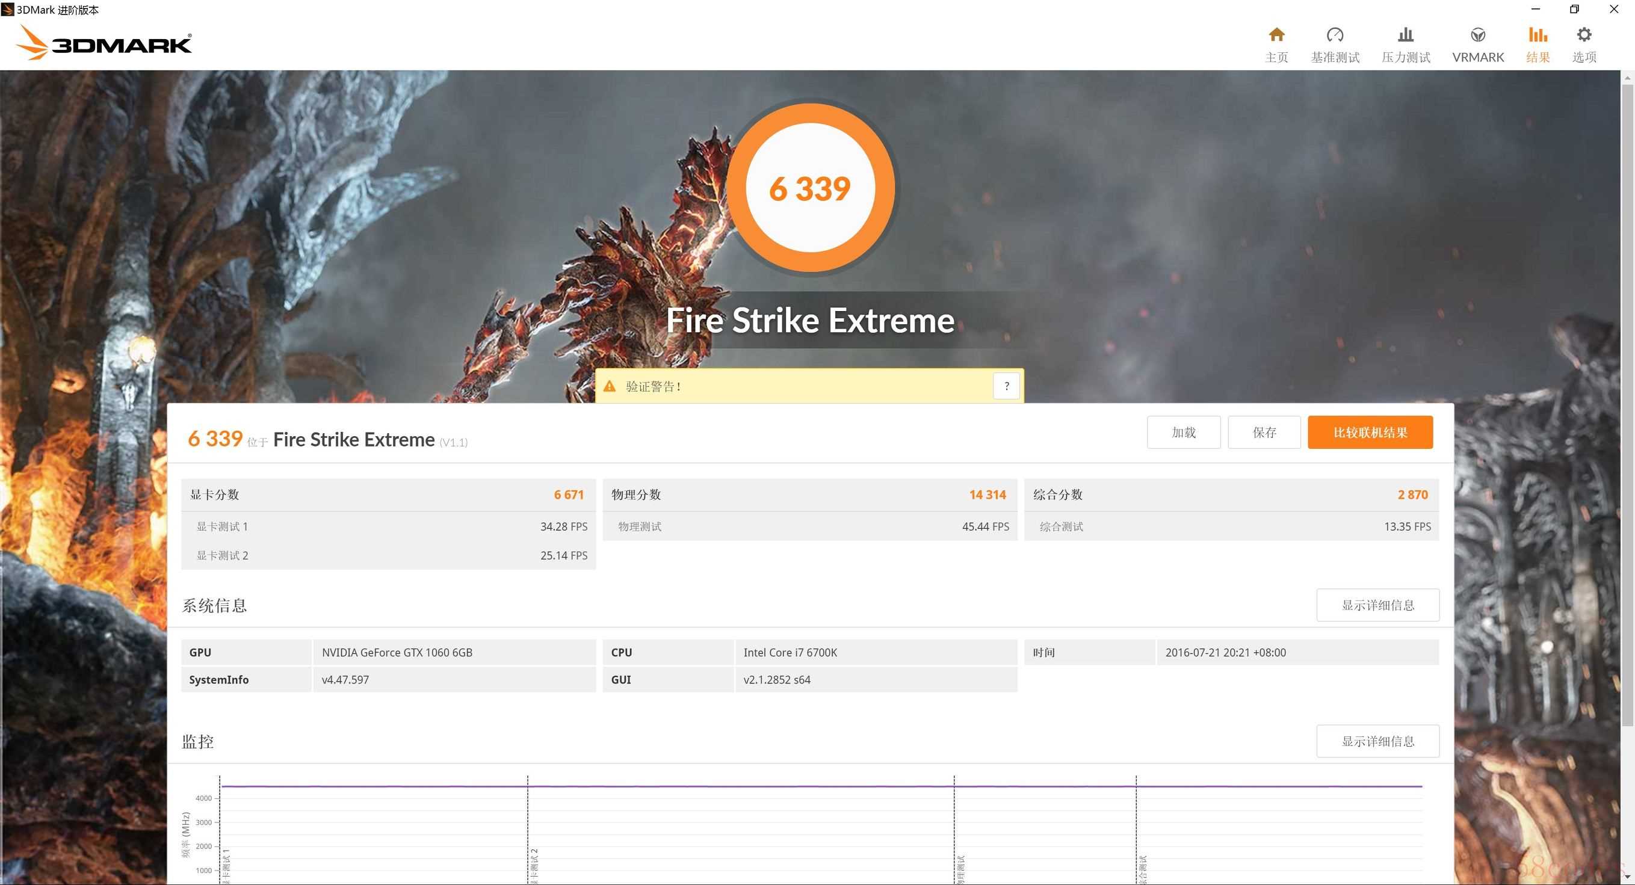Image resolution: width=1635 pixels, height=885 pixels.
Task: Click the orange 比较联机结果 button
Action: coord(1370,432)
